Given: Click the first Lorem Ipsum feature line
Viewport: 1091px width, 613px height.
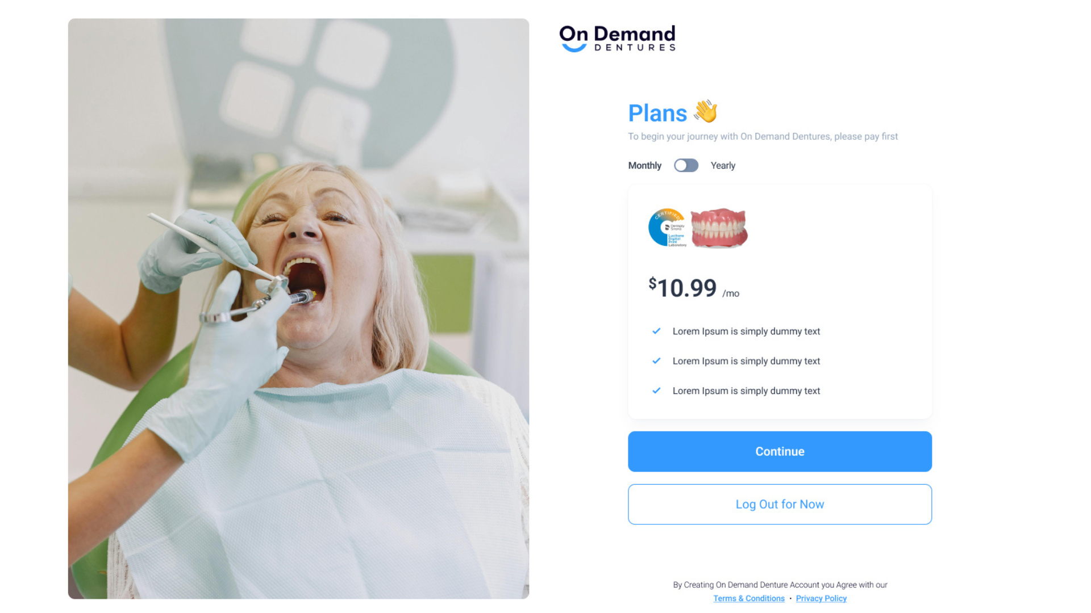Looking at the screenshot, I should (746, 331).
